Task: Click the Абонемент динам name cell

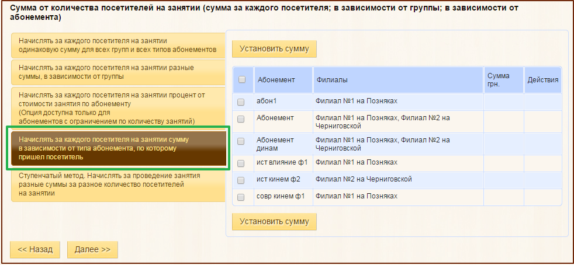Action: (283, 144)
